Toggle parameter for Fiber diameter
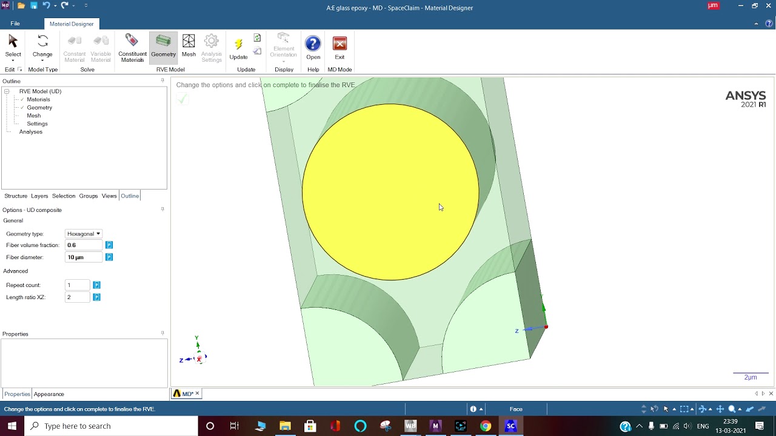This screenshot has height=436, width=776. pos(109,257)
